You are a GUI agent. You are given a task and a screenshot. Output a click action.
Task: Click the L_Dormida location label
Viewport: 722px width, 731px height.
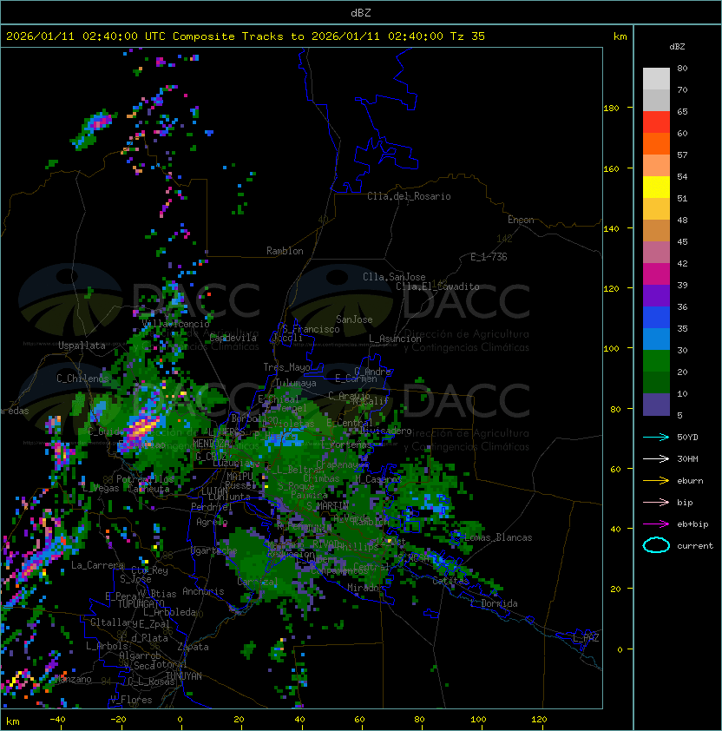point(494,603)
